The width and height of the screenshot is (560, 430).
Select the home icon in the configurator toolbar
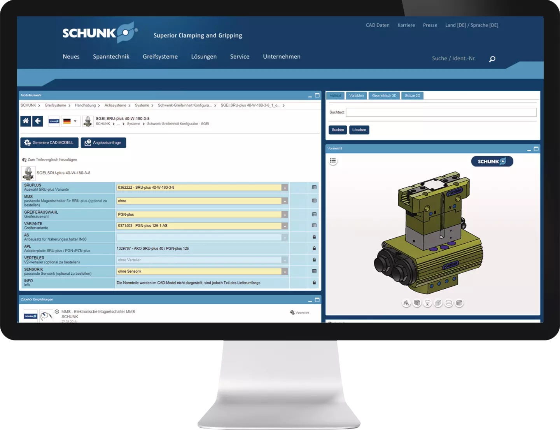pyautogui.click(x=25, y=121)
